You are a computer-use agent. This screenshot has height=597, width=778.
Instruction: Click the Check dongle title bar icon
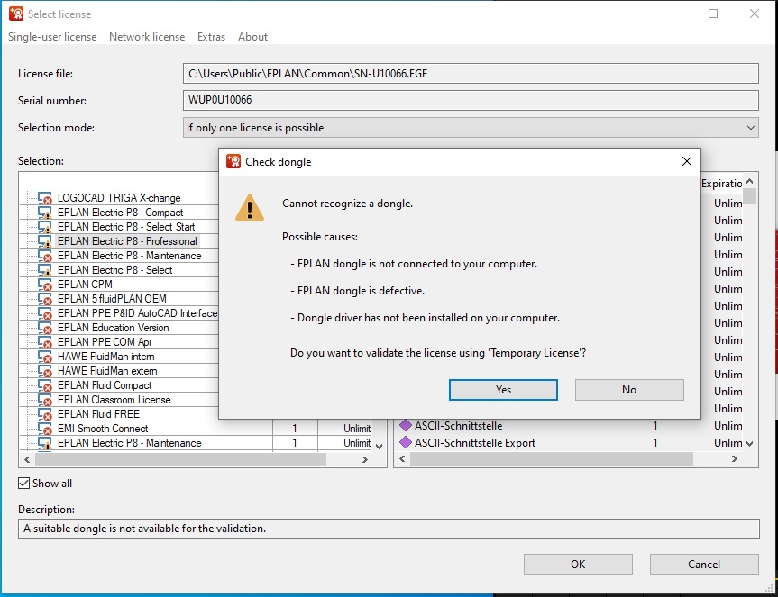tap(233, 161)
